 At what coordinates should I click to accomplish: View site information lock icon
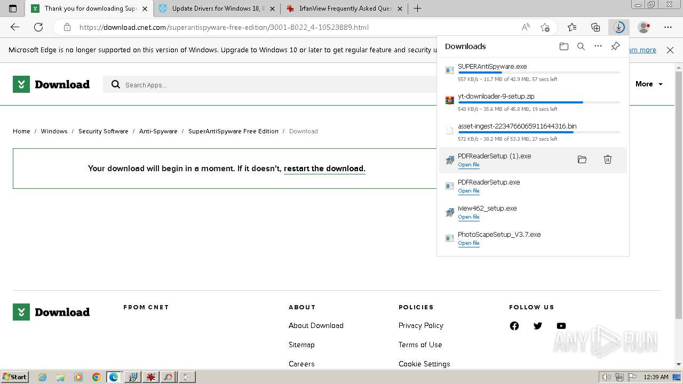[67, 27]
